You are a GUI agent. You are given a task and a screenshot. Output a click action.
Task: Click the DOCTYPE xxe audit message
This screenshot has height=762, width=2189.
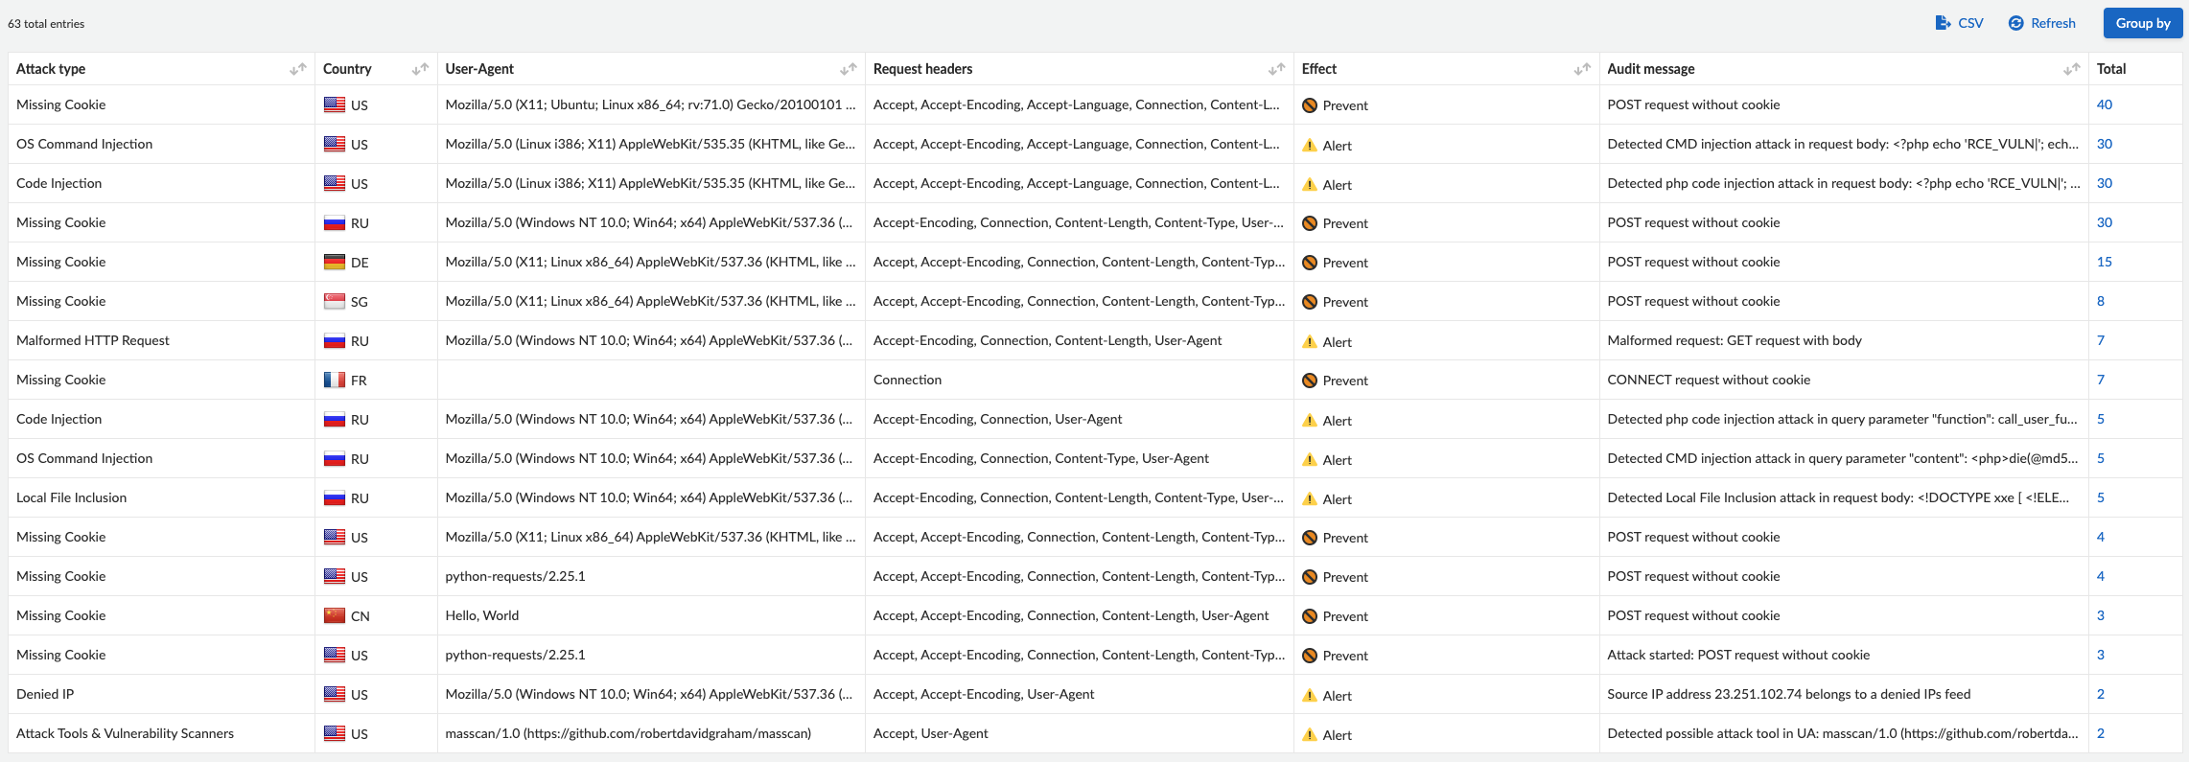click(1838, 497)
